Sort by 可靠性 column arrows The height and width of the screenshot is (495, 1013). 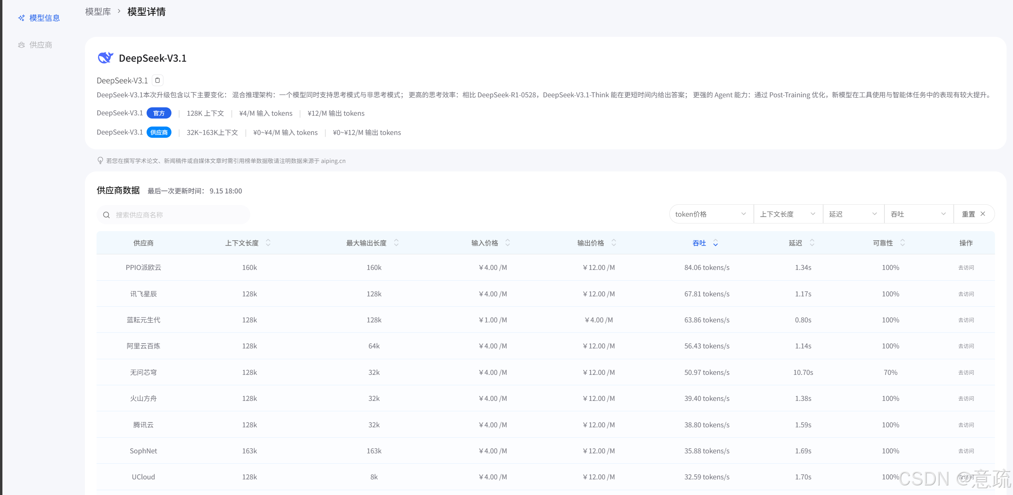tap(902, 243)
